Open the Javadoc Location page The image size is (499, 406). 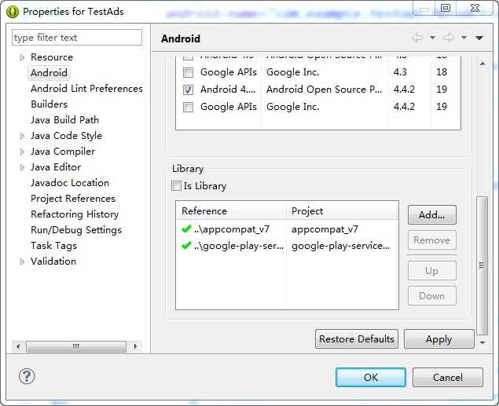click(70, 183)
